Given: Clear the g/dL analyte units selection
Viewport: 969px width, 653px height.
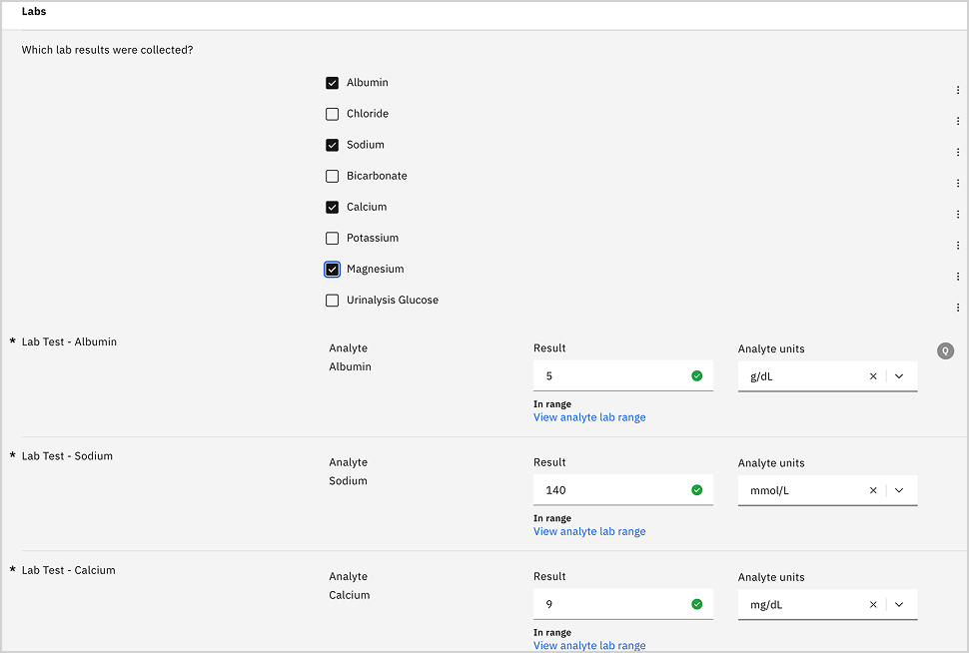Looking at the screenshot, I should coord(873,376).
